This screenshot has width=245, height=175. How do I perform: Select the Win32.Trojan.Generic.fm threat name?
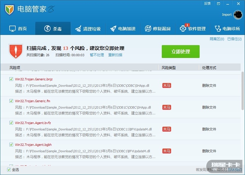[x=33, y=101]
